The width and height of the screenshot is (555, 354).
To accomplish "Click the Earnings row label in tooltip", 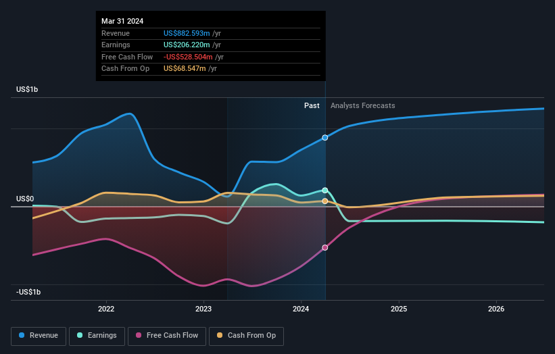I will (x=116, y=45).
